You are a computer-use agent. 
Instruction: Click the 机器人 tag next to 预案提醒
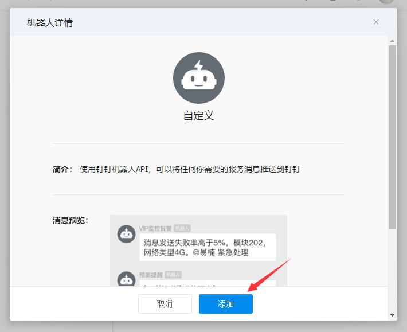[x=173, y=275]
